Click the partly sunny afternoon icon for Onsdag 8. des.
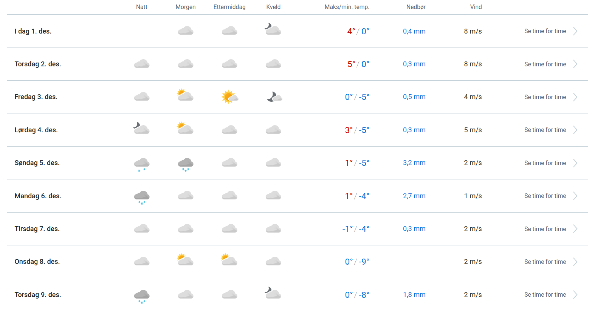 point(229,260)
